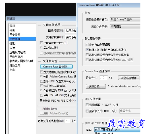Screen dimensions: 148x134
Task: Toggle 对支持的原始数据文件优先 checkbox
Action: tap(41, 72)
